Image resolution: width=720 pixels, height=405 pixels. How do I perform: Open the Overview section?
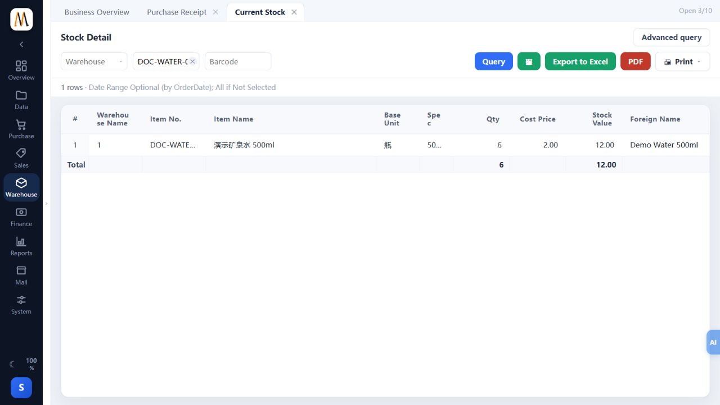[21, 70]
